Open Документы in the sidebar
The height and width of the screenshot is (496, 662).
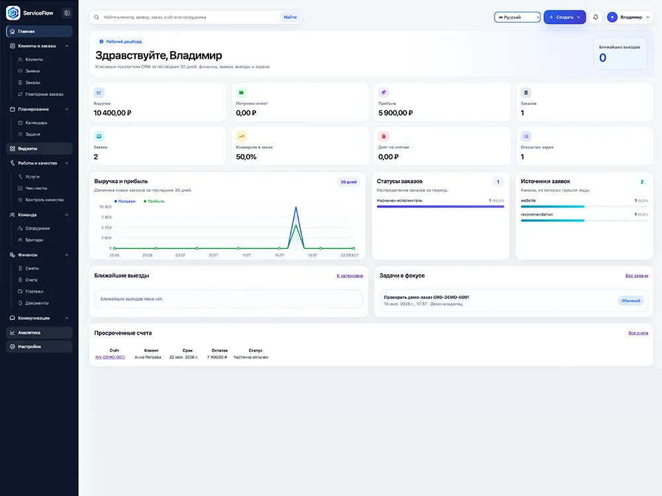click(36, 303)
